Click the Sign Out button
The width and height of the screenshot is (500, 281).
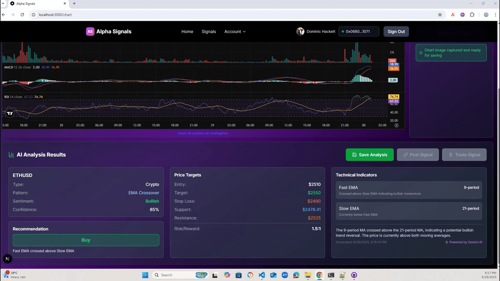pos(396,32)
